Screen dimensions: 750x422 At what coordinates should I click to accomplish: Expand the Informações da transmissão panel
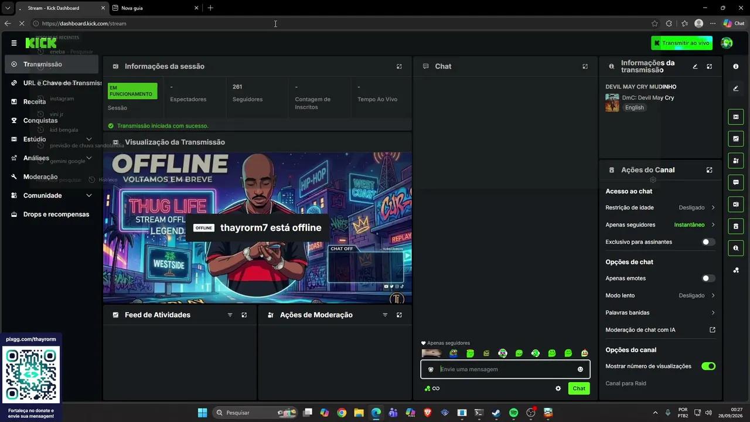[709, 66]
